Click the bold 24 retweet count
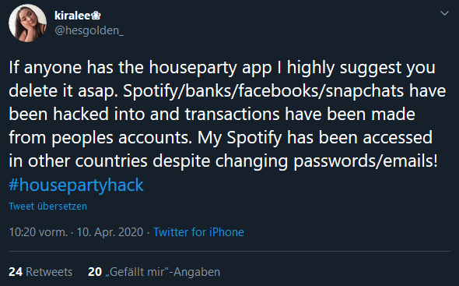This screenshot has height=286, width=459. 16,272
